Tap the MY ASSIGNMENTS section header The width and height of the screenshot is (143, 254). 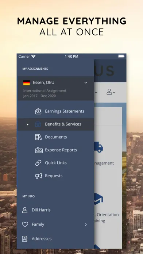coord(35,69)
